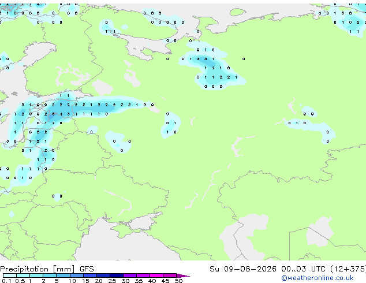Image resolution: width=366 pixels, height=283 pixels.
Task: Click the '(12+375)' forecast run text
Action: coord(348,269)
